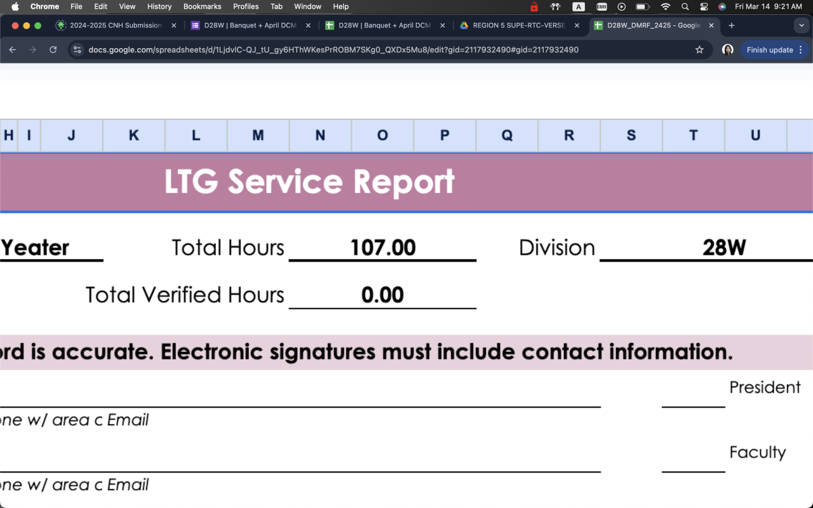Open the Wi-Fi menu
Image resolution: width=813 pixels, height=508 pixels.
[x=666, y=6]
